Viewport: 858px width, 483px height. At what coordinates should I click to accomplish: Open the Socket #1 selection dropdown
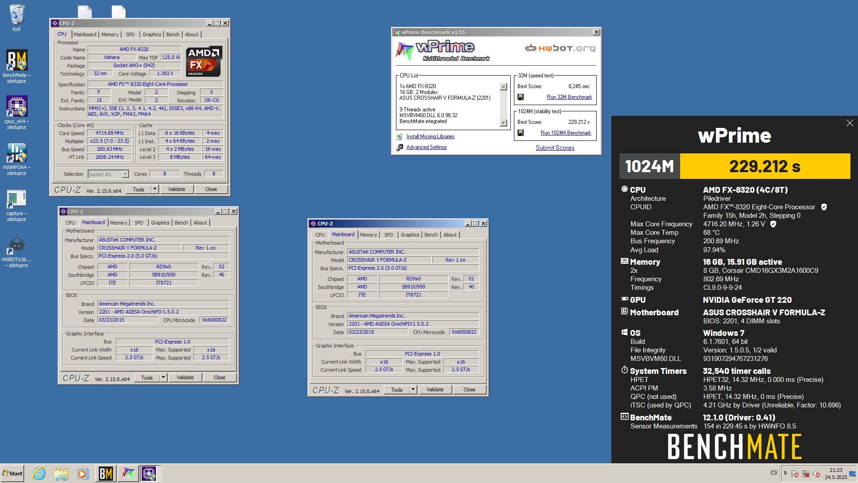125,174
